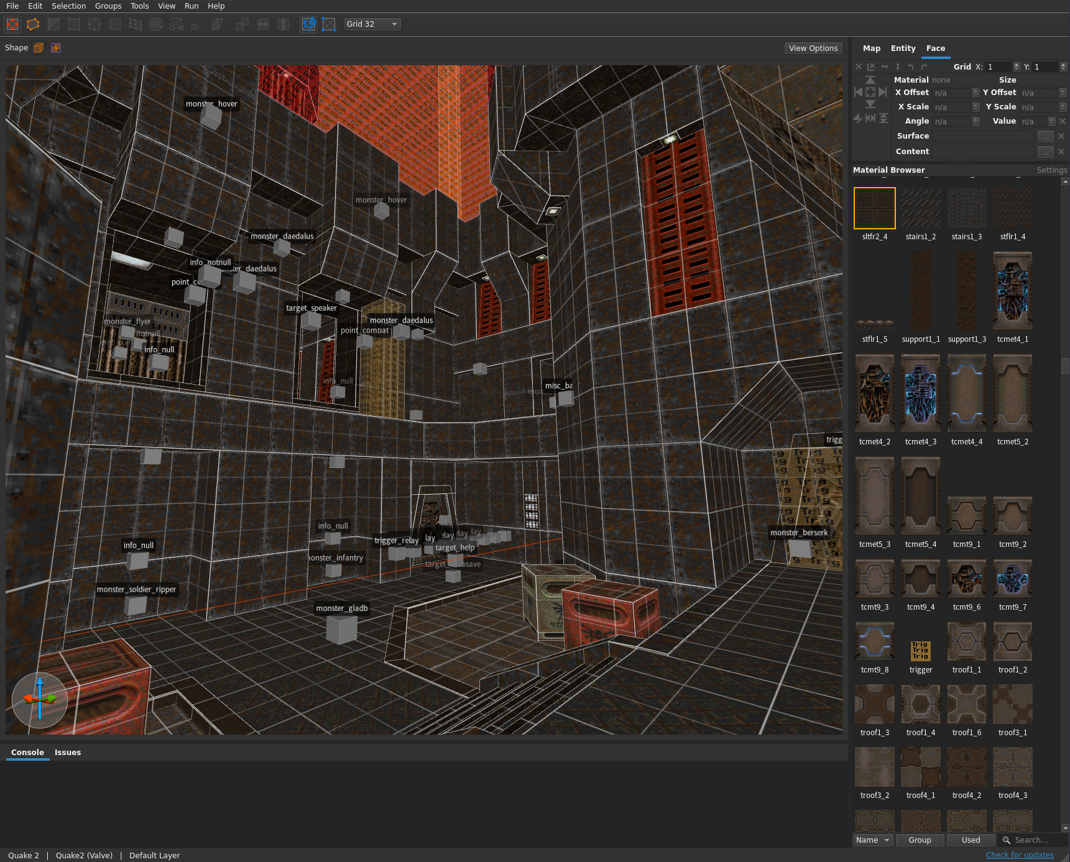Click the Duplicate Objects toolbar icon
Screen dimensions: 1070x862
tap(242, 24)
